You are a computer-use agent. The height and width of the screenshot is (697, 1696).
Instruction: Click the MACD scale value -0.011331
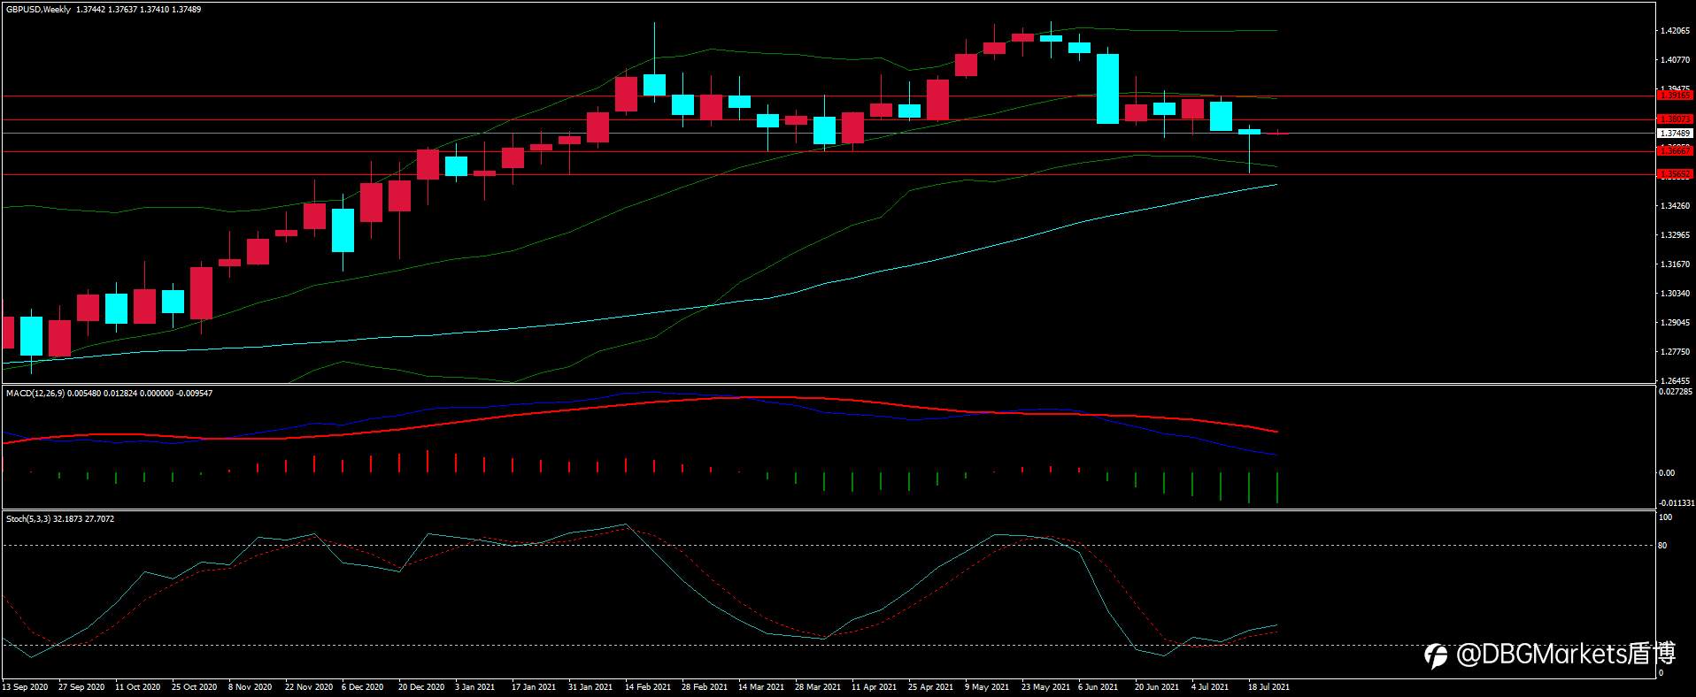point(1676,503)
